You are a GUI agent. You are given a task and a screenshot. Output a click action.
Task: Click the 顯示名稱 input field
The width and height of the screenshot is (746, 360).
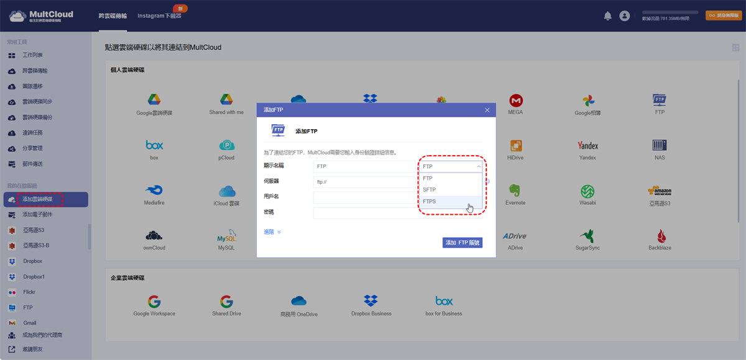pos(364,166)
